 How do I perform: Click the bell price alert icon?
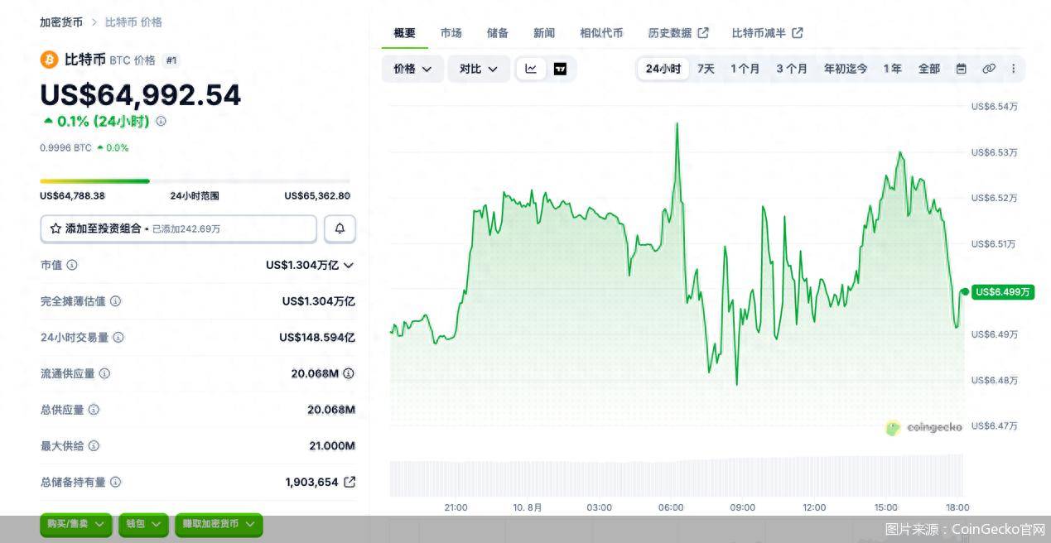pyautogui.click(x=340, y=228)
